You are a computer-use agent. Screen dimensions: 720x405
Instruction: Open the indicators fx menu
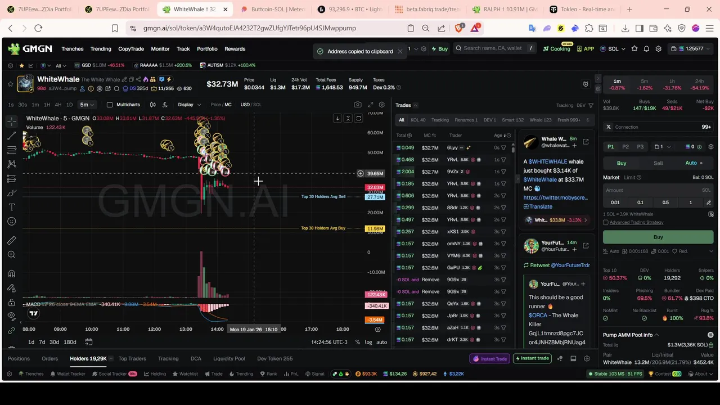165,105
